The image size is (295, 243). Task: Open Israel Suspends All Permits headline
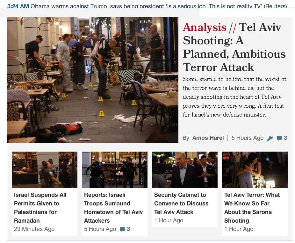click(40, 208)
